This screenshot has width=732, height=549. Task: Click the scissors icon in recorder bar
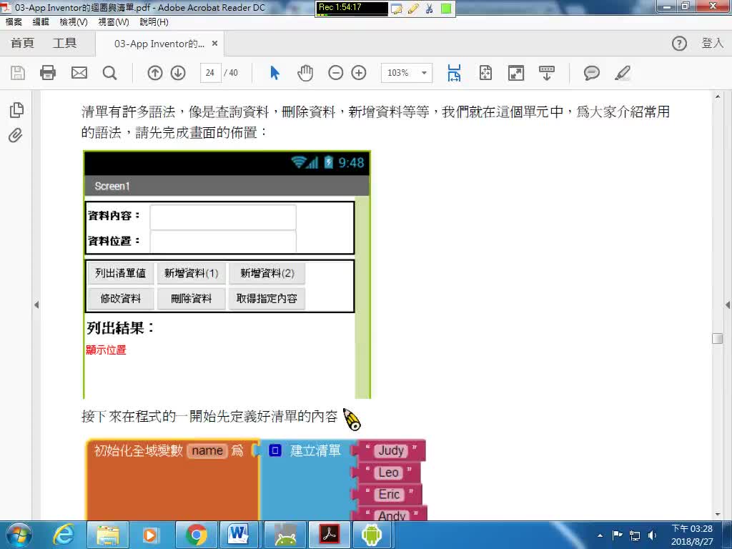click(x=429, y=9)
